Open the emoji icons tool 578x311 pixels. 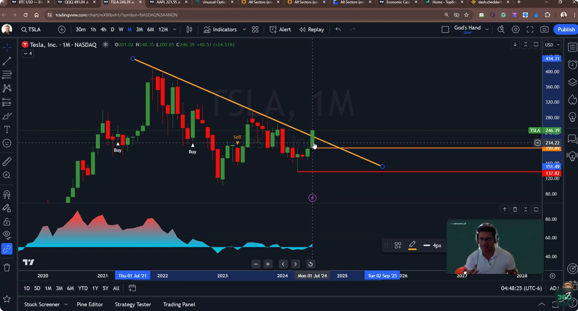[x=7, y=144]
